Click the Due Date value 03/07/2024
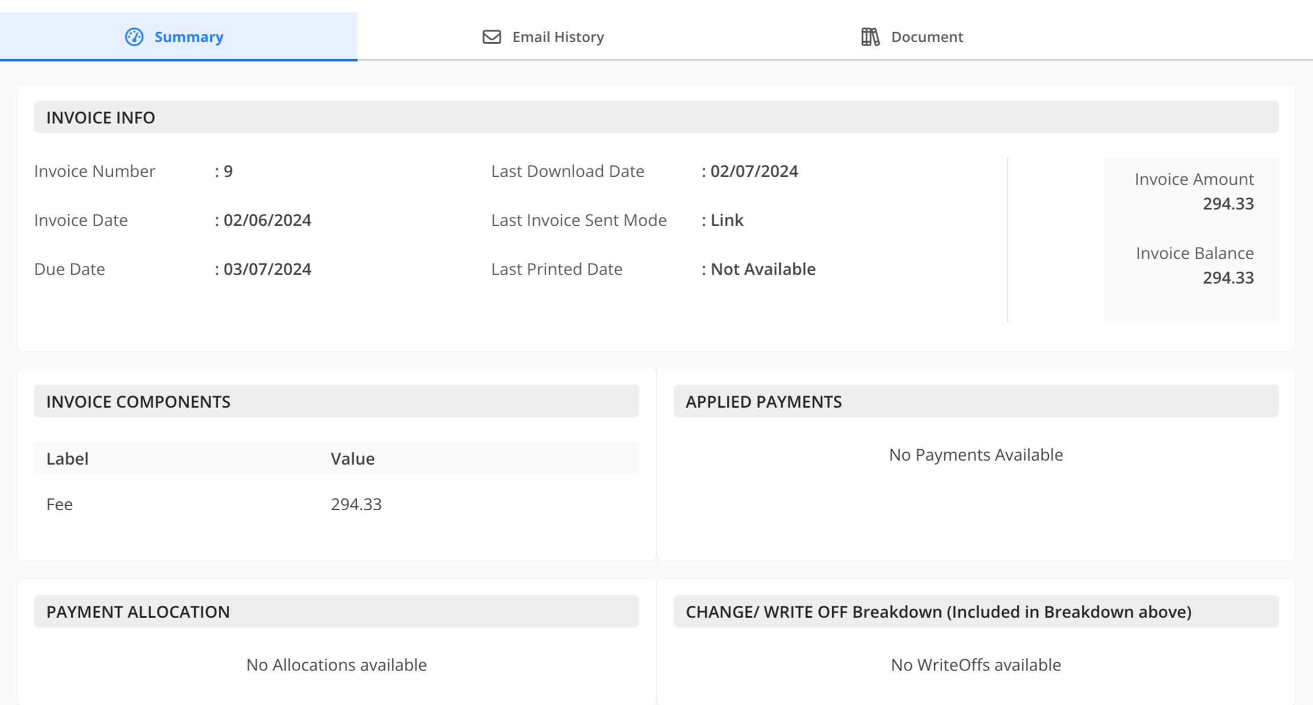Screen dimensions: 1313x705 (x=267, y=269)
